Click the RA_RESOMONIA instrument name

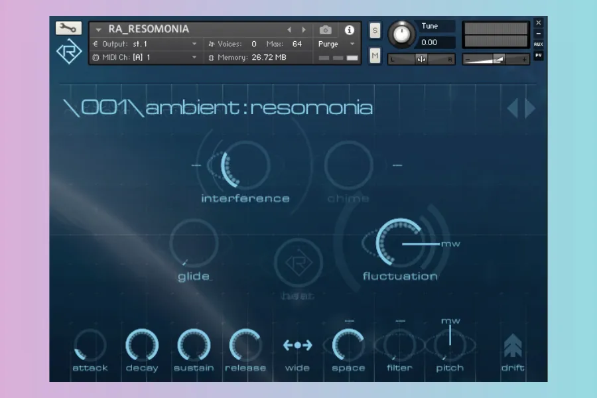149,29
